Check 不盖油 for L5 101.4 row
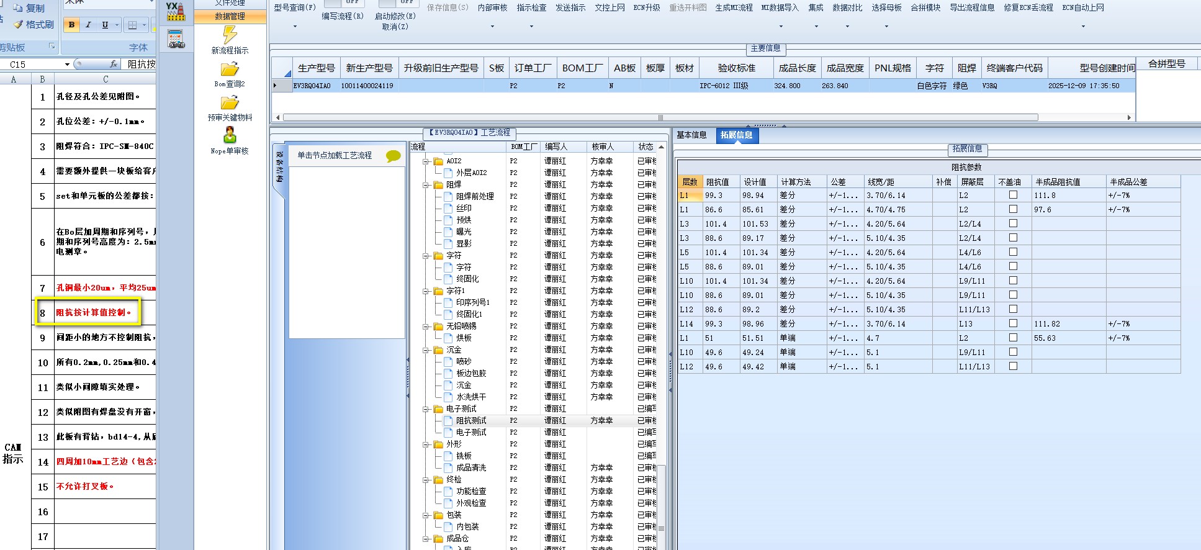 coord(1014,252)
